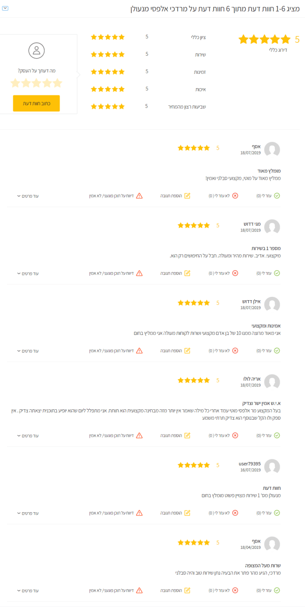Click green helpful checkmark on user79395's review
The image size is (305, 607).
point(277,513)
